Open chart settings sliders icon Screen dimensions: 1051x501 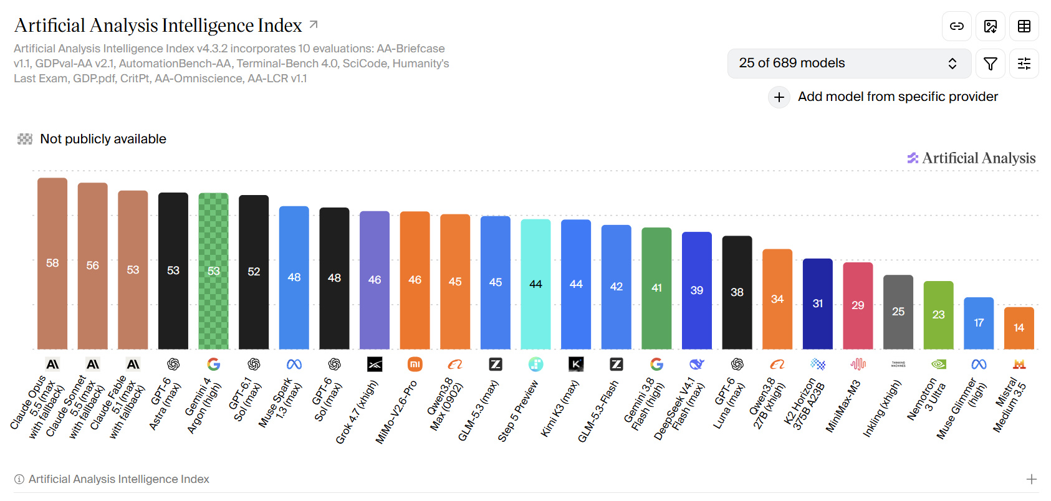click(1024, 64)
